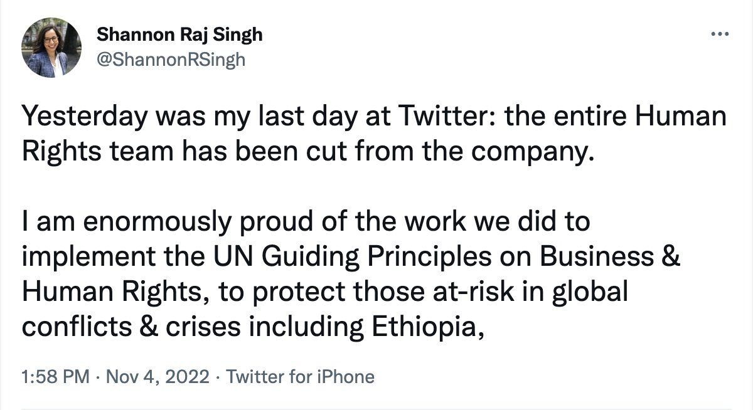Viewport: 753px width, 410px height.
Task: Open the Twitter for iPhone source link
Action: pyautogui.click(x=300, y=377)
